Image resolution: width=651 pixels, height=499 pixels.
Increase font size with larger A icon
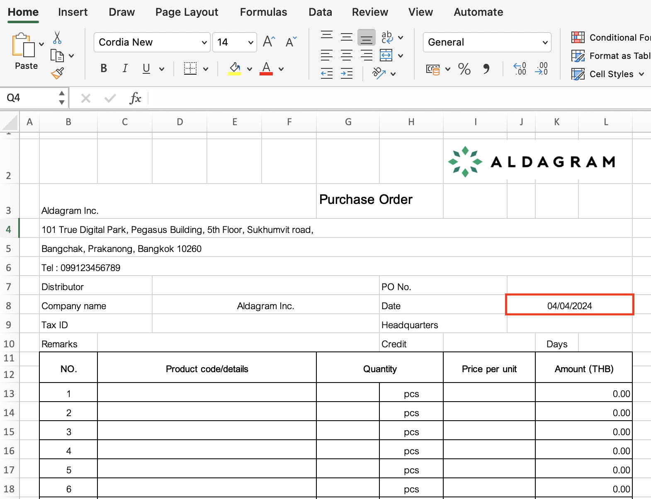pos(269,42)
